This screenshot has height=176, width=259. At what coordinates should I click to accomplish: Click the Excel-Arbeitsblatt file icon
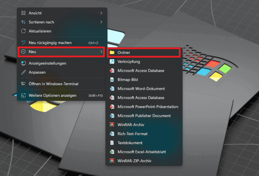click(x=112, y=152)
